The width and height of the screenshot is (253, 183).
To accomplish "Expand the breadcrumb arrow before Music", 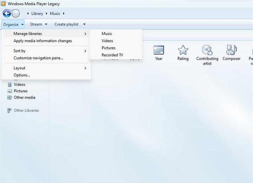I will 46,14.
